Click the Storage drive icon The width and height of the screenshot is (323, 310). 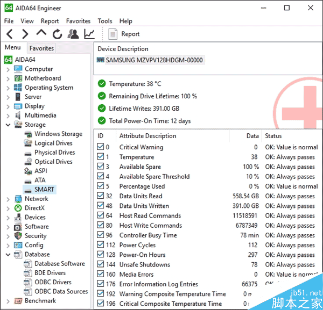[18, 124]
